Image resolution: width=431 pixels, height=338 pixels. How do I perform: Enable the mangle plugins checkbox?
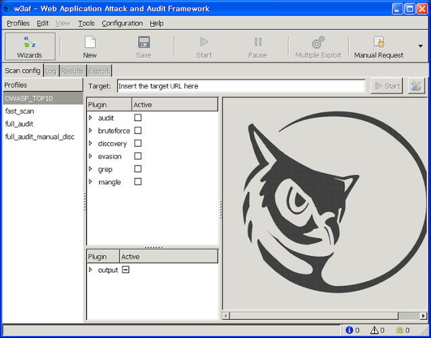pyautogui.click(x=137, y=182)
